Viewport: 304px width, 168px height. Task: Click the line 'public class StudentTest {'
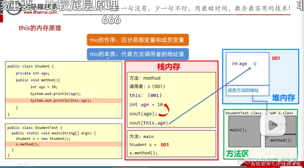point(35,128)
